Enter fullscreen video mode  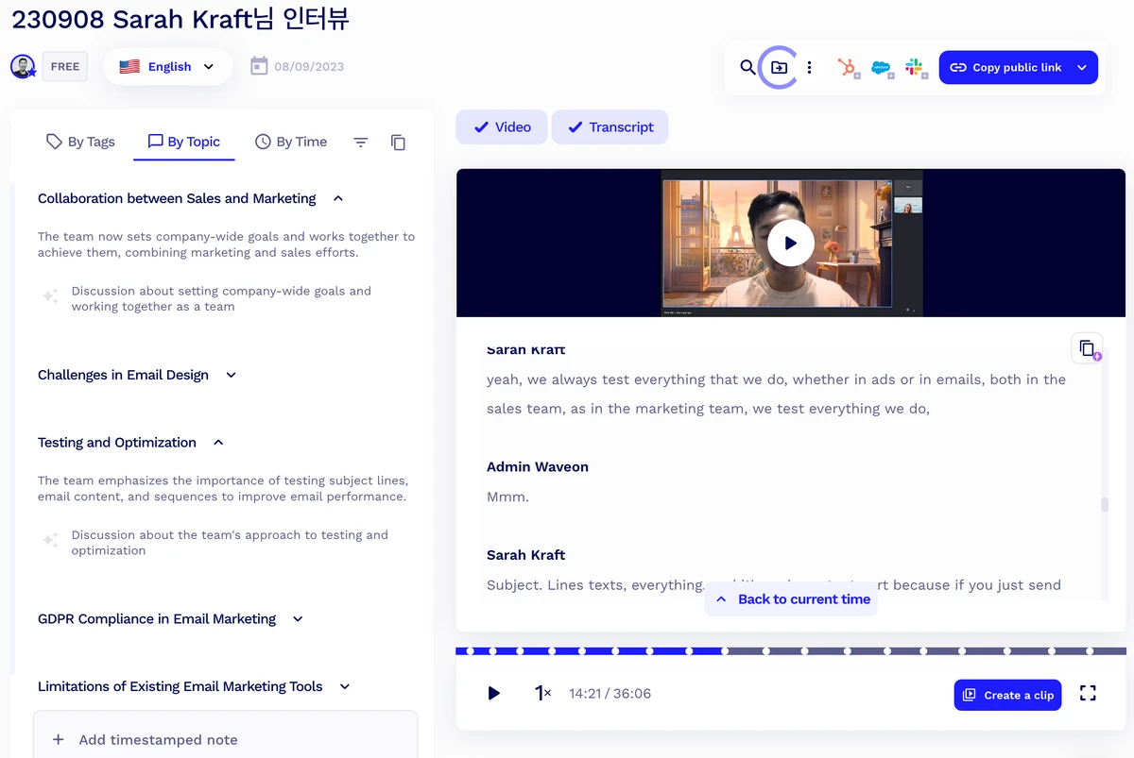pos(1088,693)
